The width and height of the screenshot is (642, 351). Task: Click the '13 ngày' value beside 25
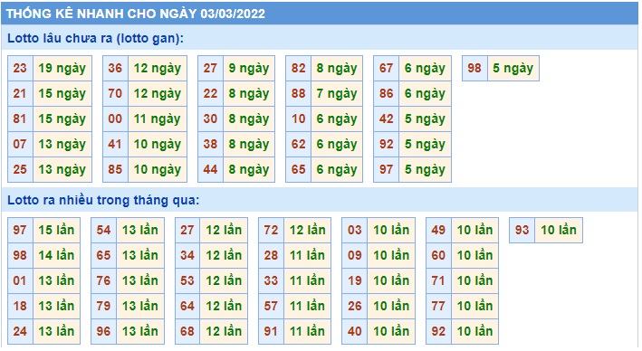tap(62, 169)
